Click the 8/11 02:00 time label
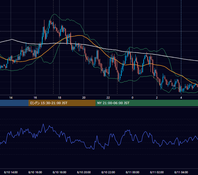 (157, 172)
